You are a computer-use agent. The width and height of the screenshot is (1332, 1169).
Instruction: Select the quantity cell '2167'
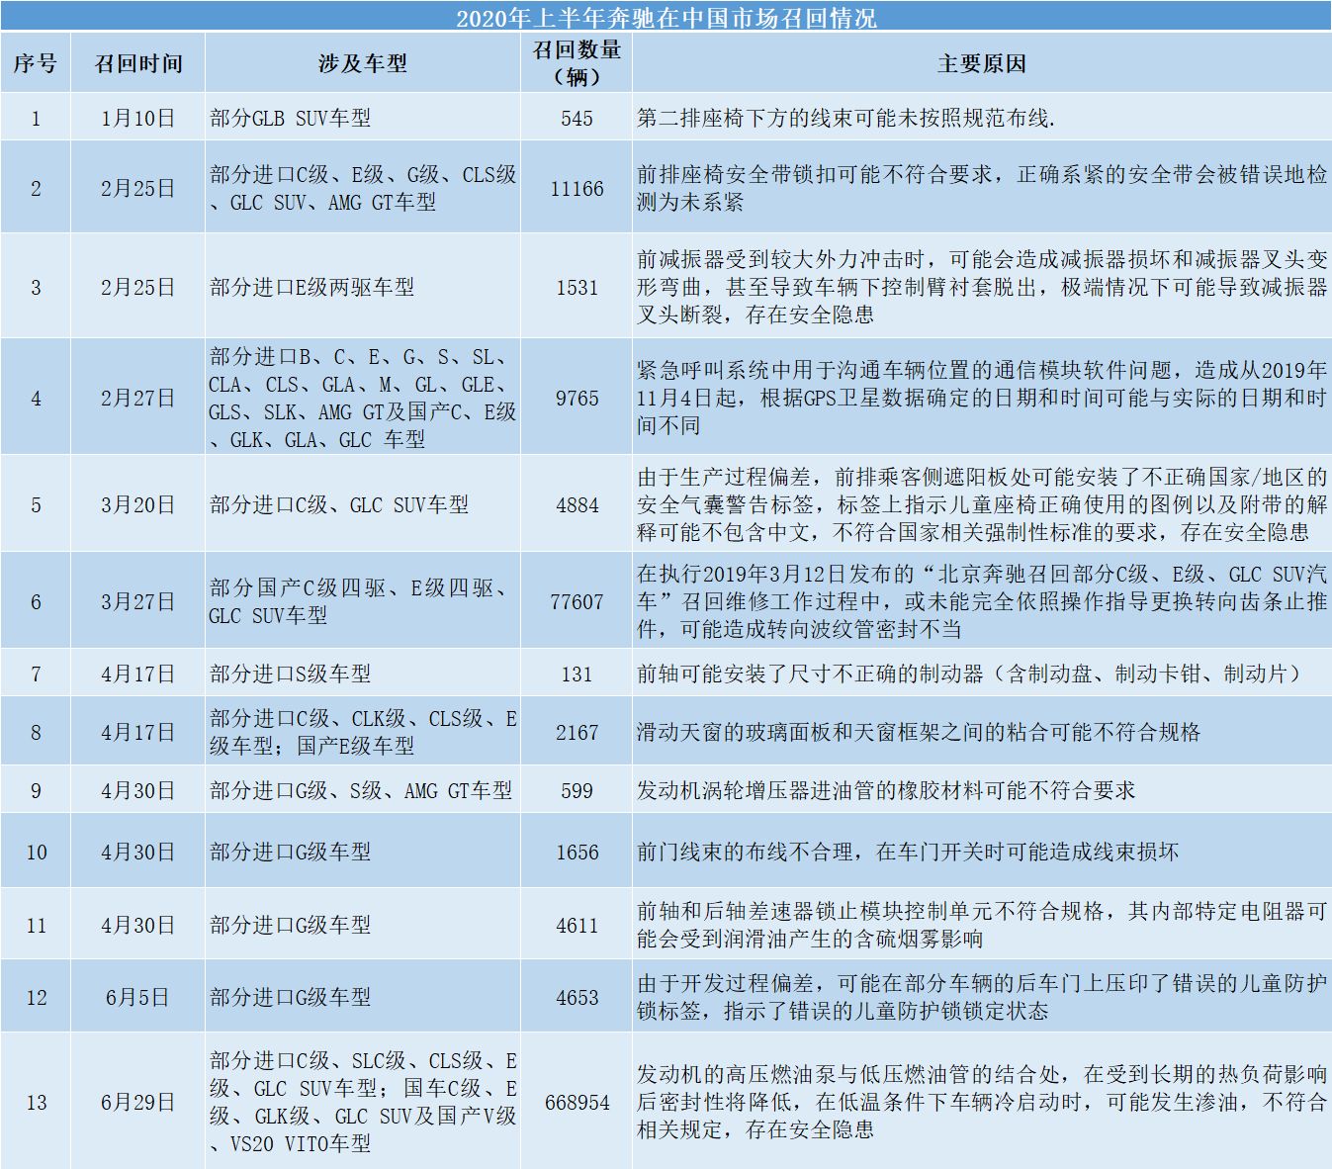577,733
